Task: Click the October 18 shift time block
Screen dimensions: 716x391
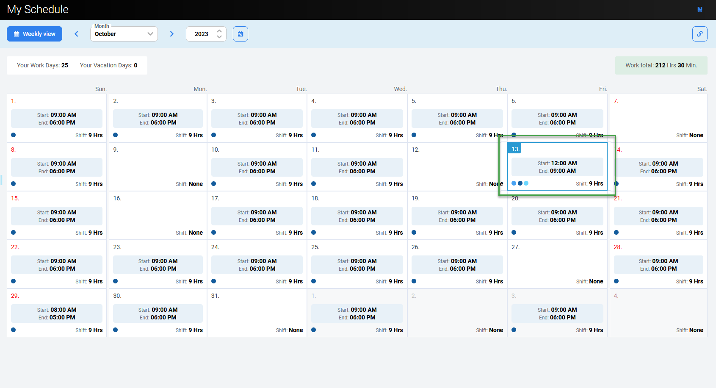Action: [357, 216]
